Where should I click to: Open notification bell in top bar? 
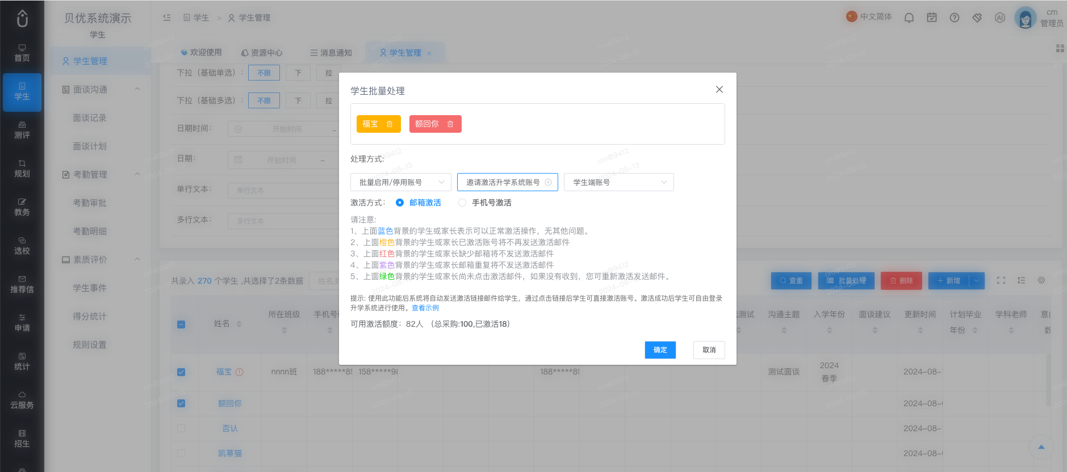(909, 18)
